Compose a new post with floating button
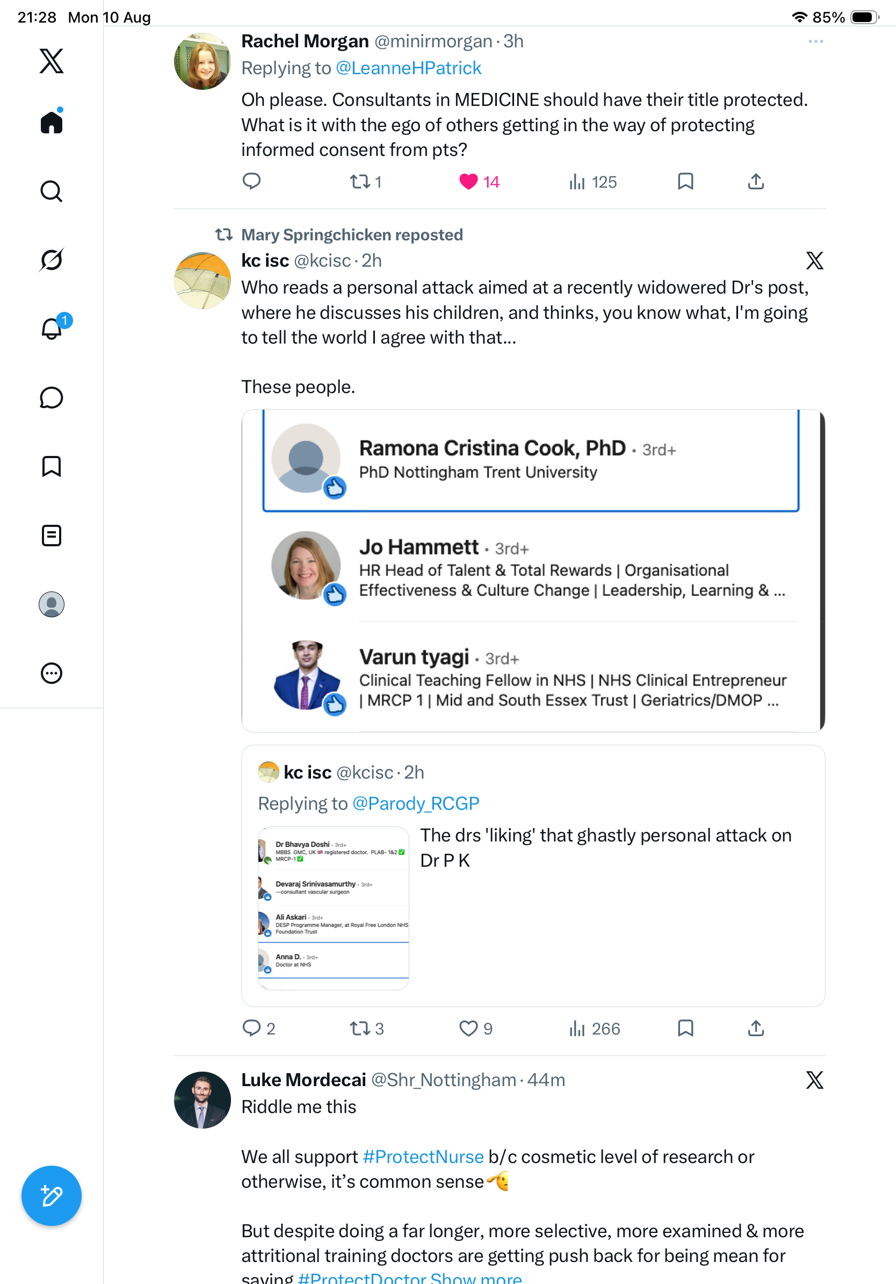Screen dimensions: 896x1284 [52, 1196]
